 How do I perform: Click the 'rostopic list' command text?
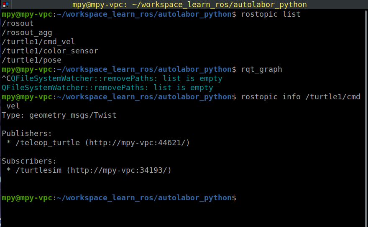coord(271,14)
